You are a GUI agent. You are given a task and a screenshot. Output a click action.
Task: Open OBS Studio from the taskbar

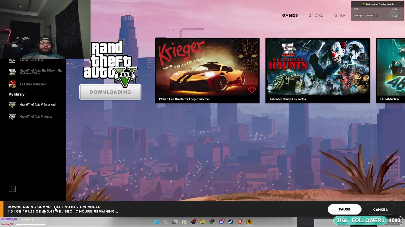(x=193, y=222)
